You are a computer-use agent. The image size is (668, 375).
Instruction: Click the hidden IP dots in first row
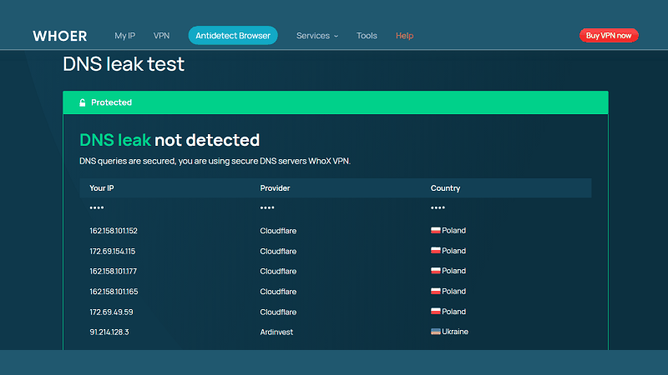point(97,207)
